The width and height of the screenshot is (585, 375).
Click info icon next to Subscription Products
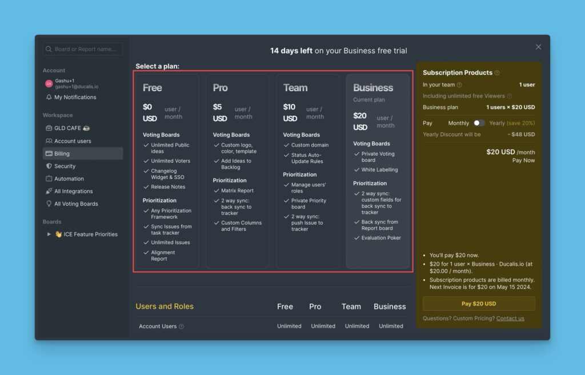497,73
